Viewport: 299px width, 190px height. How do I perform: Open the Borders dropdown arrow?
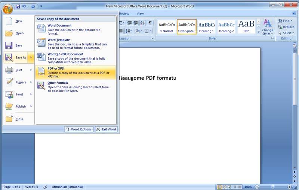tap(151, 31)
